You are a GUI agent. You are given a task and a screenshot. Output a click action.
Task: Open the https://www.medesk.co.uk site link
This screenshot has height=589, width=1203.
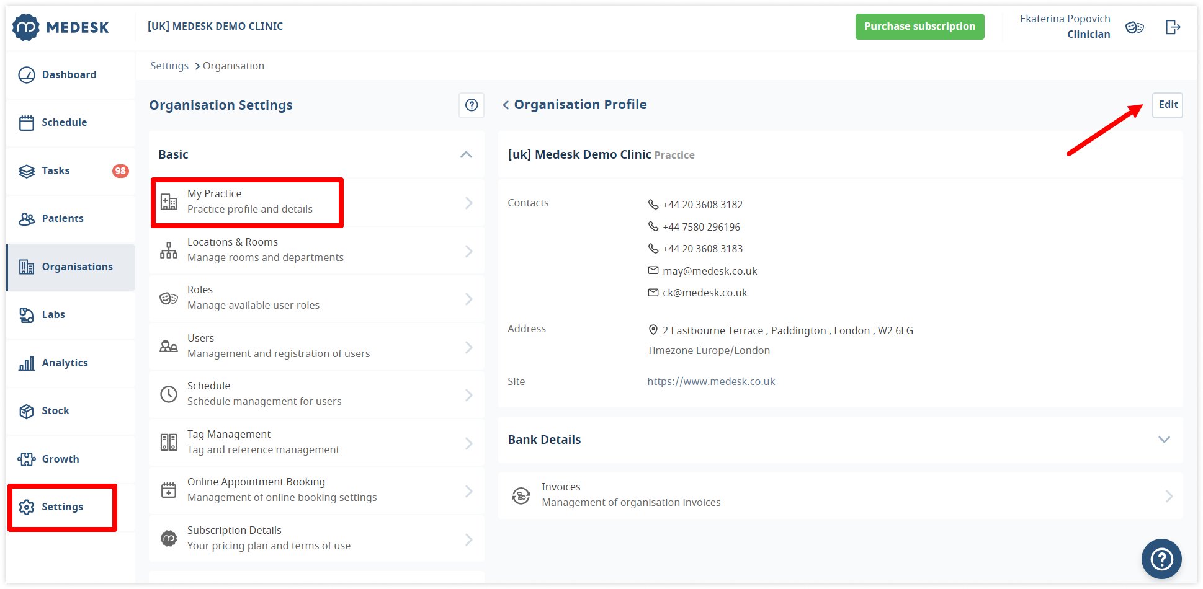point(711,381)
